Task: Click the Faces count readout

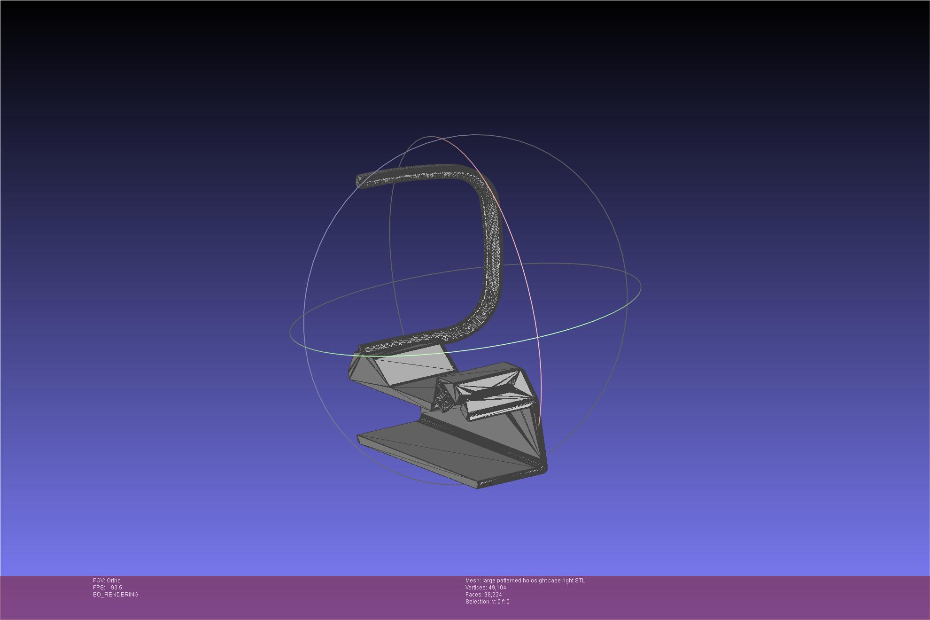Action: pyautogui.click(x=483, y=595)
